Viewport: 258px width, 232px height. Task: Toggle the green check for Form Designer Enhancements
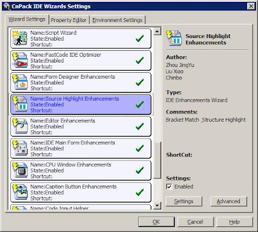[x=140, y=82]
